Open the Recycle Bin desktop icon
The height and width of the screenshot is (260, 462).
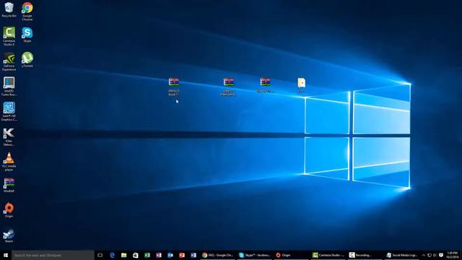pos(9,9)
